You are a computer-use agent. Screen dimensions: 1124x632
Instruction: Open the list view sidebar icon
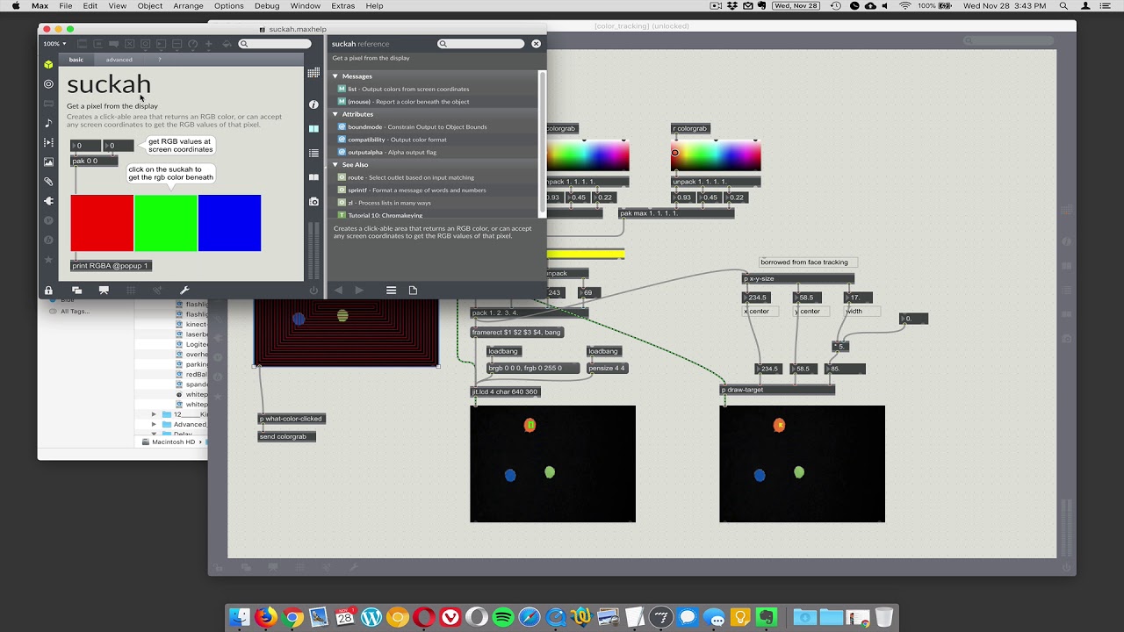[313, 154]
